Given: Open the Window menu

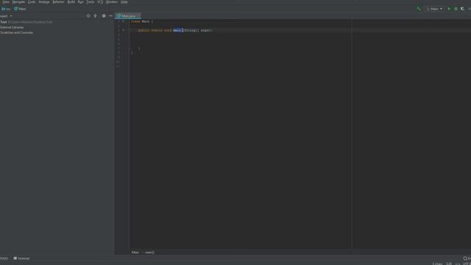Looking at the screenshot, I should pyautogui.click(x=112, y=1).
